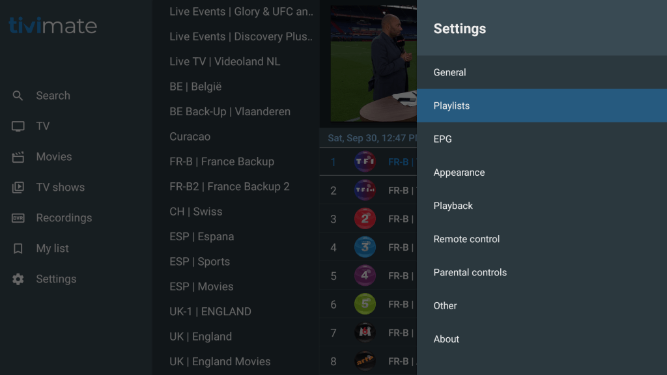Go to Appearance settings

[459, 173]
